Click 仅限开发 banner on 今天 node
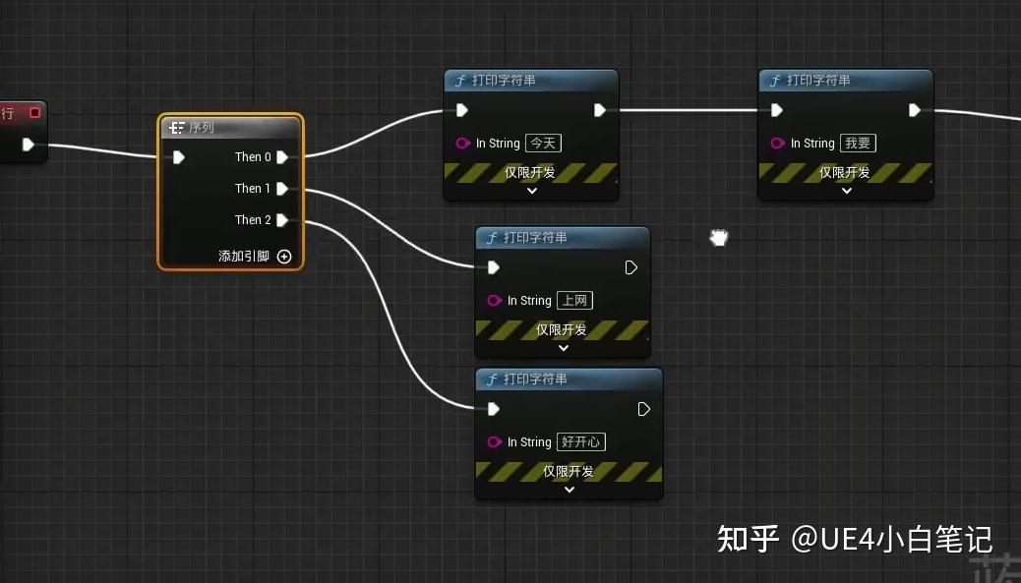The height and width of the screenshot is (583, 1021). click(x=530, y=172)
